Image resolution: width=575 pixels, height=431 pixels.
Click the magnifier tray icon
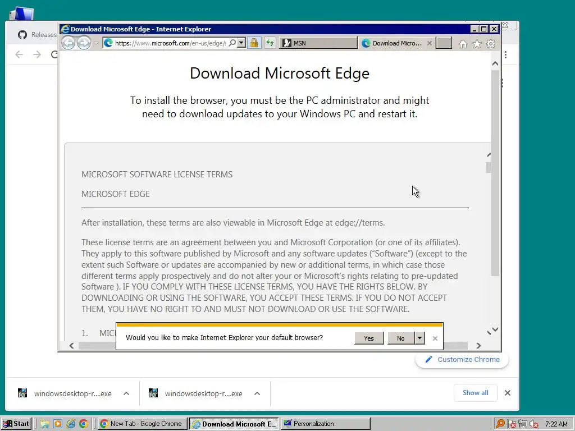pos(500,424)
